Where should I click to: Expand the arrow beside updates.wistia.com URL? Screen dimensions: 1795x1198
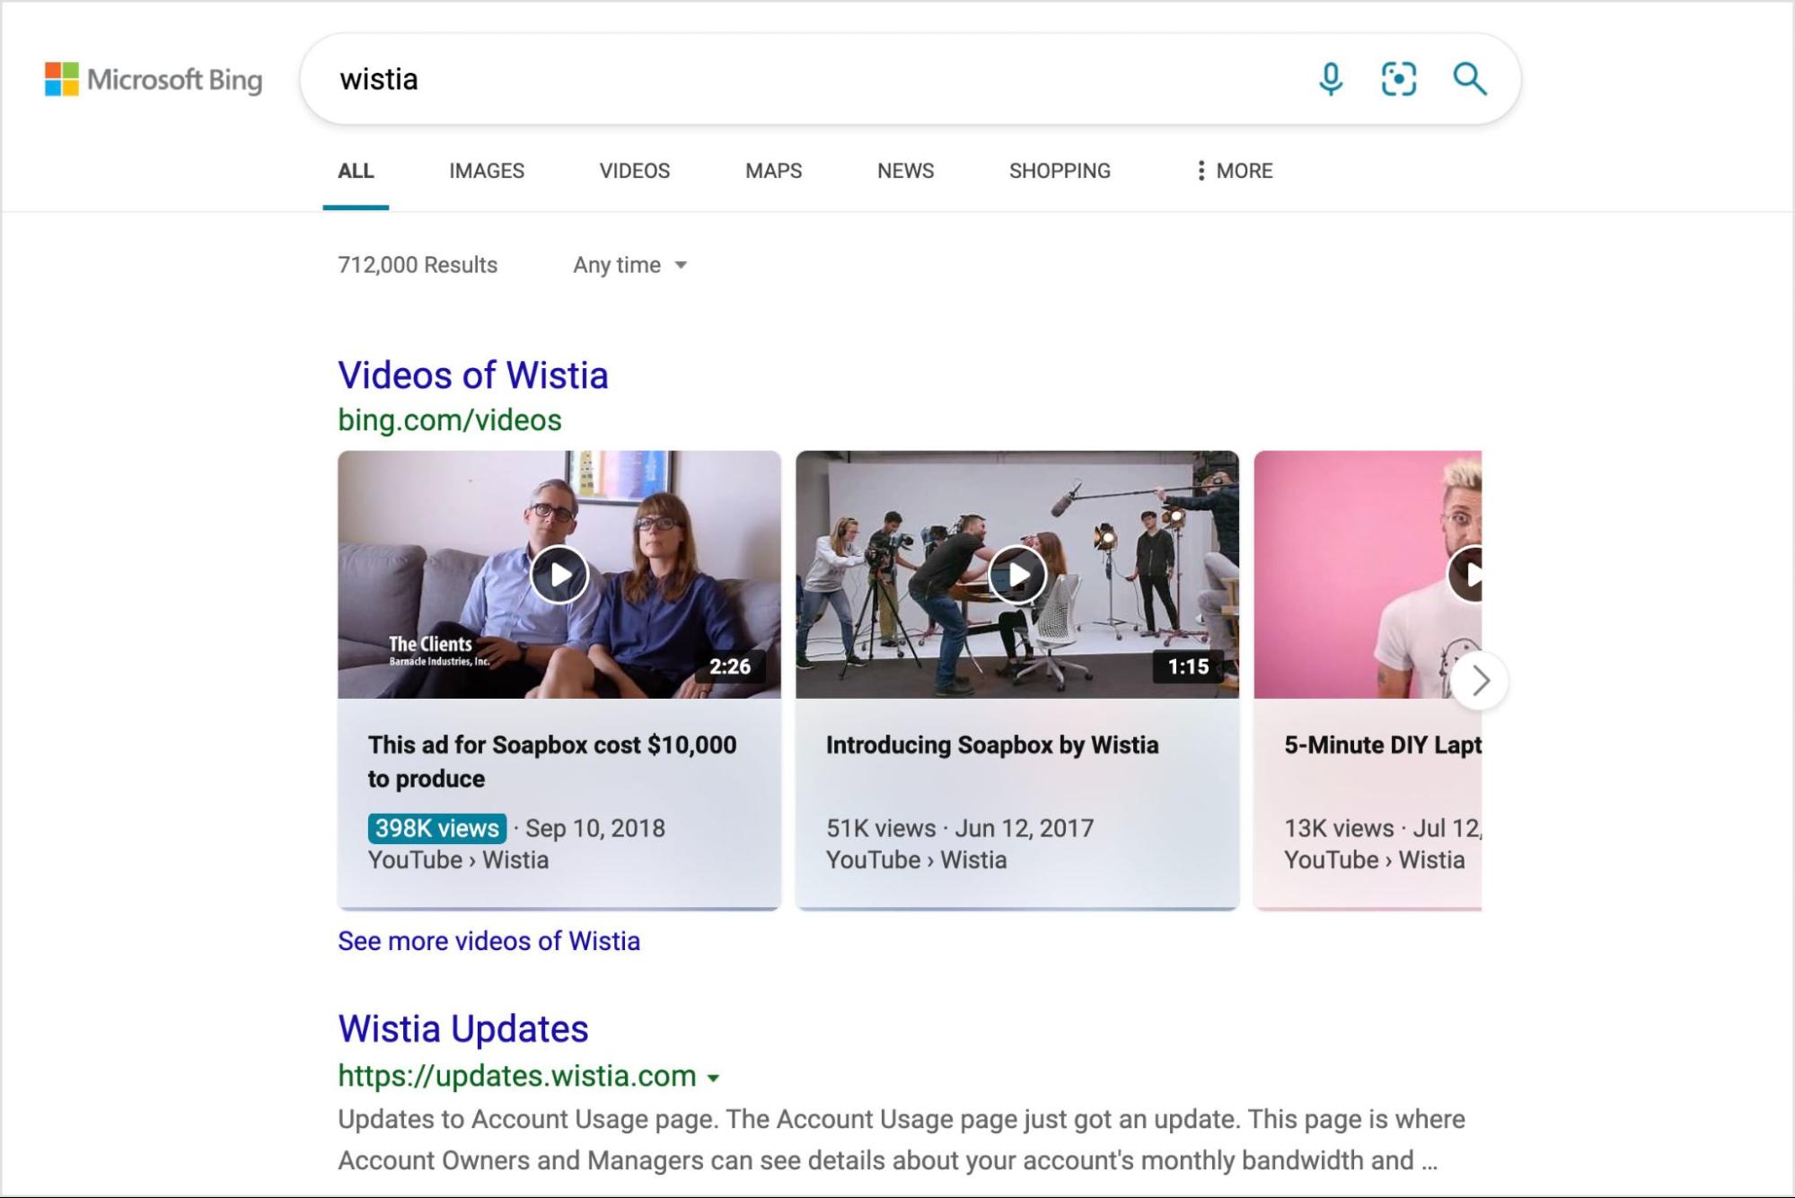(714, 1078)
